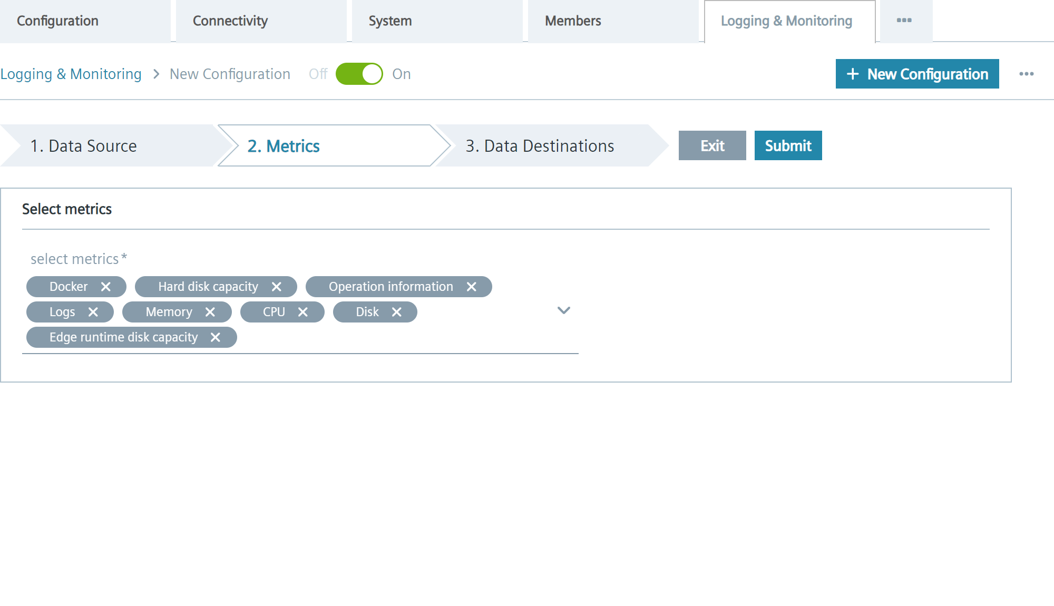This screenshot has width=1054, height=606.
Task: Go to step 1 Data Source
Action: click(84, 145)
